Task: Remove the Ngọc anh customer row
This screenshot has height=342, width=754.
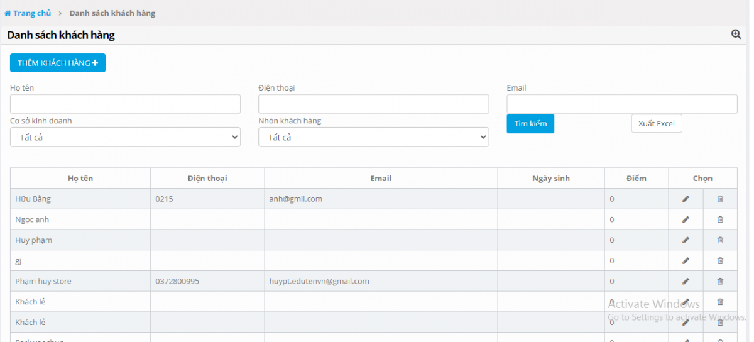Action: click(720, 219)
